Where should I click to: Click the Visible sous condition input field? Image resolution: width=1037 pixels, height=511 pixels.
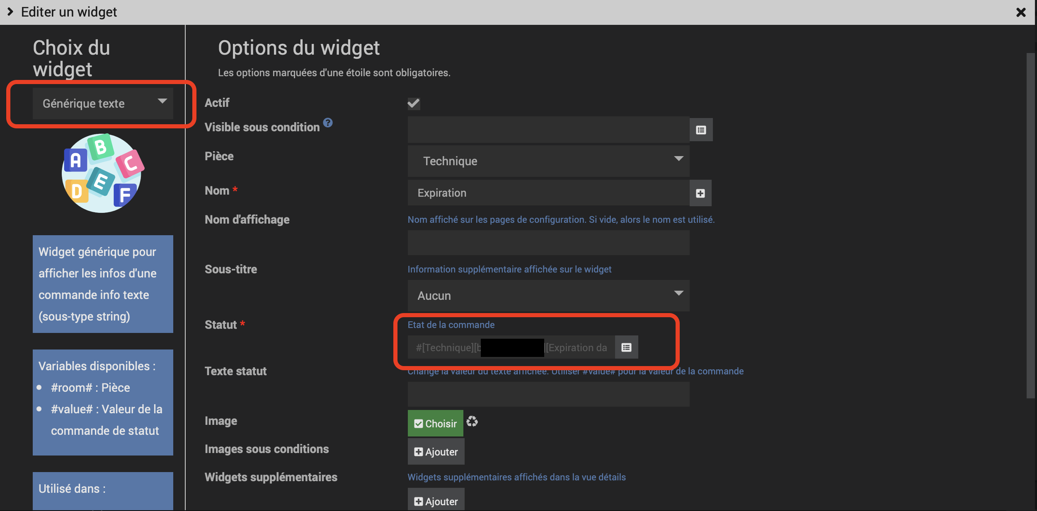[548, 130]
